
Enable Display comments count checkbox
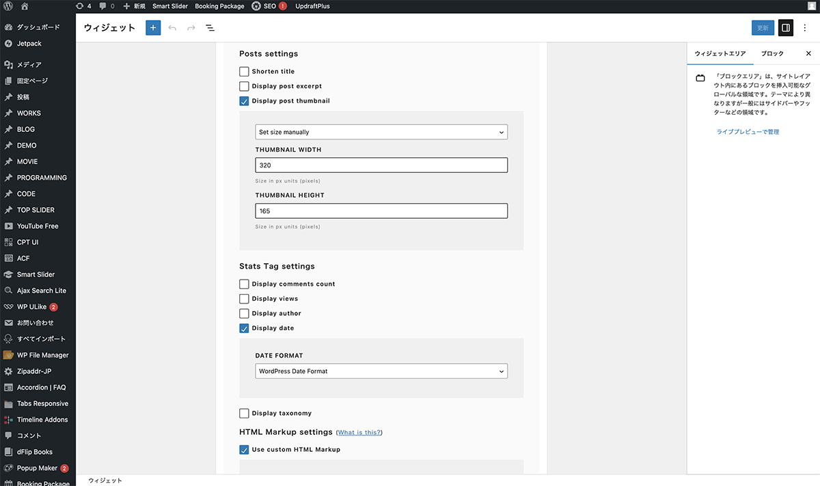[244, 284]
